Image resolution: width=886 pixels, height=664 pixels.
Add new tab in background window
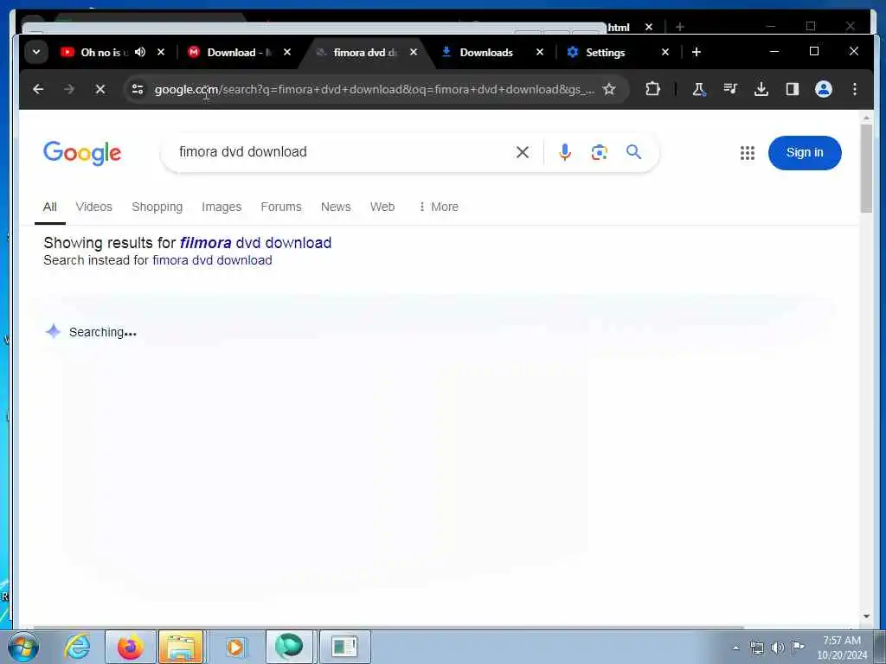click(x=680, y=27)
